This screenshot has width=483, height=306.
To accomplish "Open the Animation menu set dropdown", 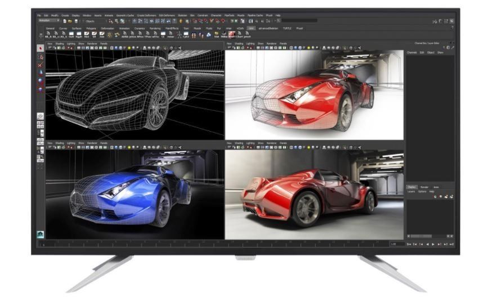I will tap(48, 21).
